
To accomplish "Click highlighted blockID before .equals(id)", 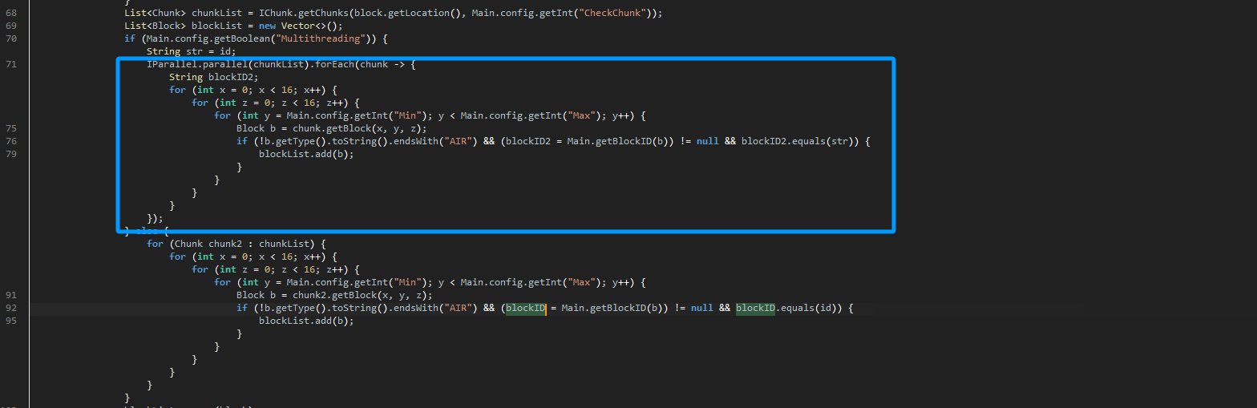I will tap(755, 308).
